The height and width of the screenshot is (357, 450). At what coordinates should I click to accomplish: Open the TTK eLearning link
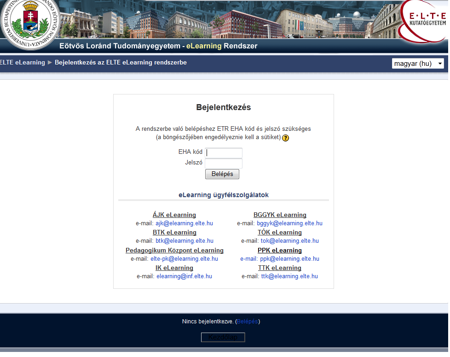(280, 268)
